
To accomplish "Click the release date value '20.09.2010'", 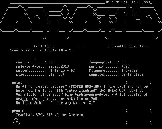I will (x=58, y=66).
